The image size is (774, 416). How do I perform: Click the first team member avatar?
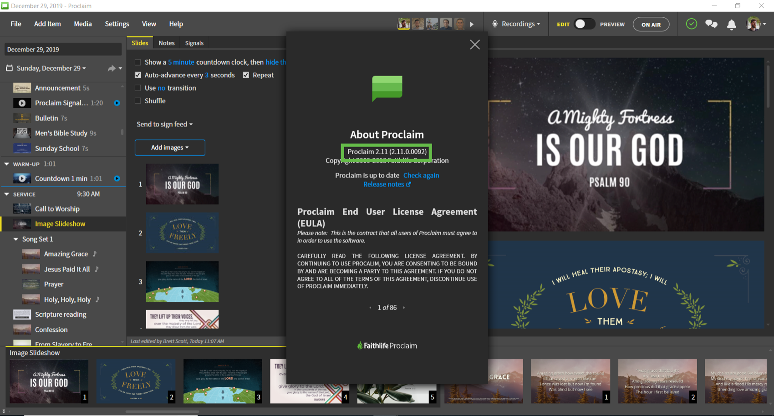pyautogui.click(x=403, y=24)
